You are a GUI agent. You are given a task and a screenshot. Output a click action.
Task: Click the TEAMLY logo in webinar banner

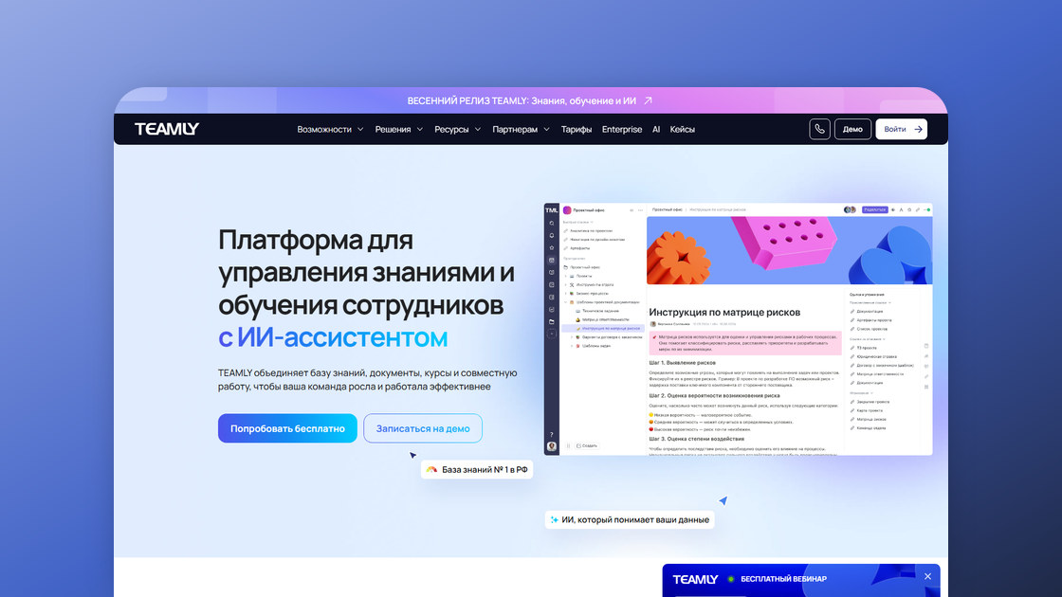[x=695, y=579]
